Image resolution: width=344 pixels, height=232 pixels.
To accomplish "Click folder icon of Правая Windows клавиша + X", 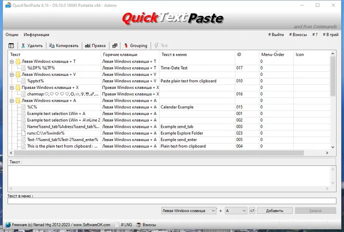I will tap(18, 87).
